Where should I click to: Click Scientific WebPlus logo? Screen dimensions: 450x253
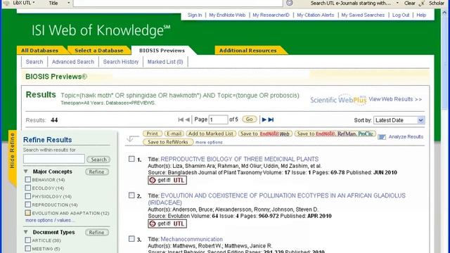click(338, 100)
